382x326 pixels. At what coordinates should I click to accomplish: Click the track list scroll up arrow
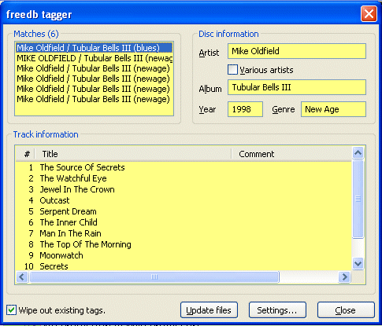coord(358,153)
